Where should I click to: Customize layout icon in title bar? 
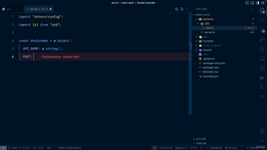point(263,3)
